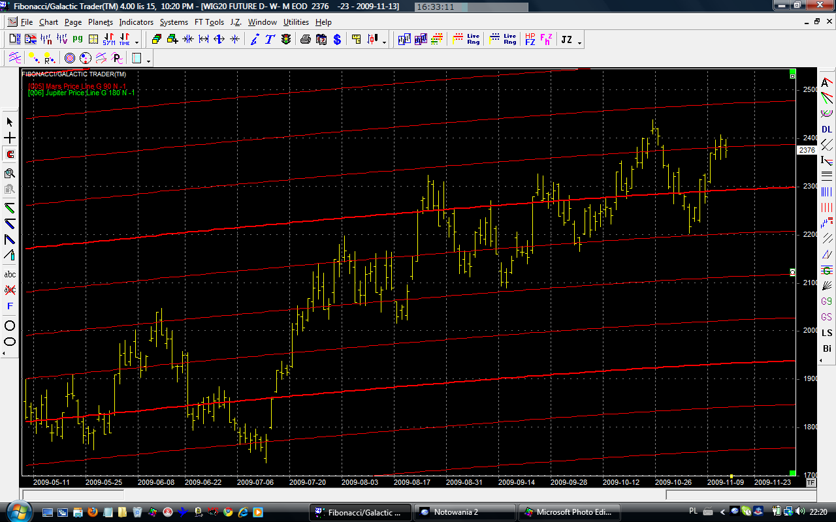The image size is (836, 522).
Task: Switch to Notowania 2 in taskbar
Action: coord(464,512)
